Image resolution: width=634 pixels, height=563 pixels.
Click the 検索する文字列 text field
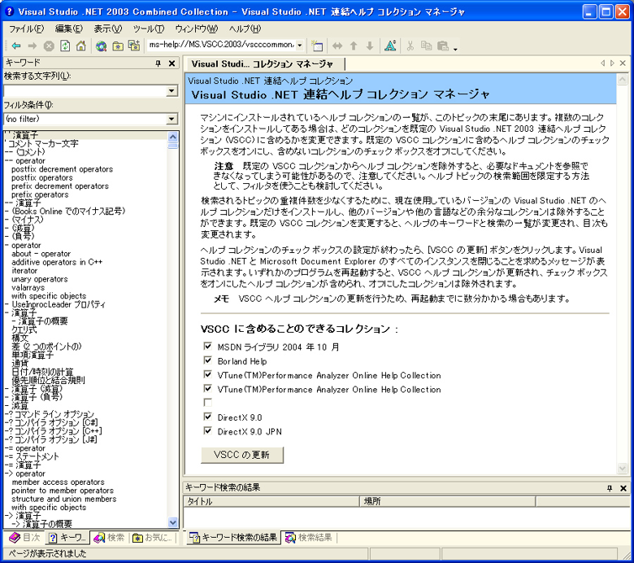[x=85, y=90]
